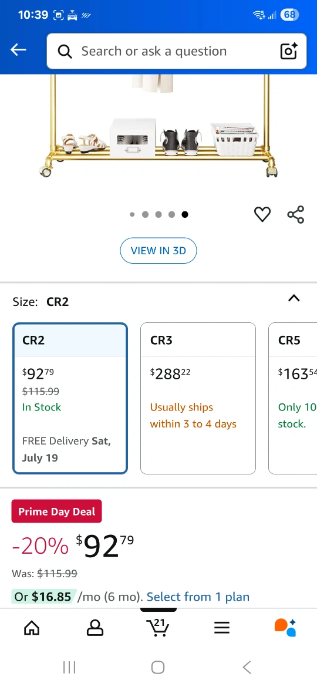Tap the gold clothing rack product image
The height and width of the screenshot is (687, 317).
point(158,126)
